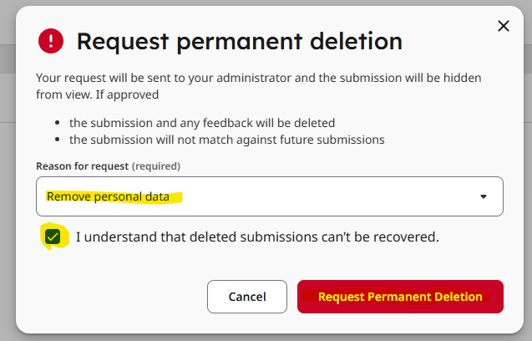Image resolution: width=532 pixels, height=341 pixels.
Task: Click the 'Reason for request' field label
Action: click(83, 166)
